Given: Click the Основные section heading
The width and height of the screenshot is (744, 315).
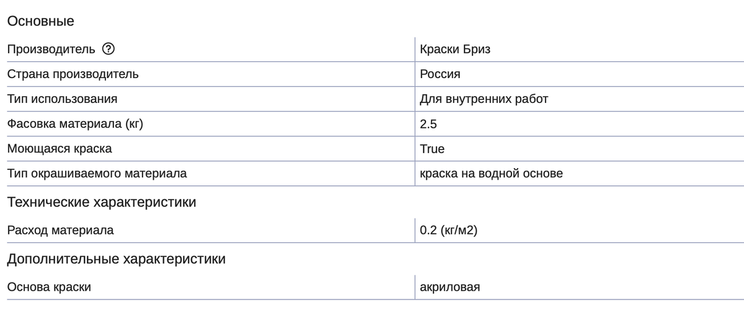Looking at the screenshot, I should pos(40,21).
